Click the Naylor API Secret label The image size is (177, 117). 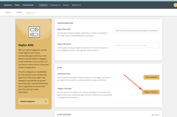pyautogui.click(x=64, y=44)
